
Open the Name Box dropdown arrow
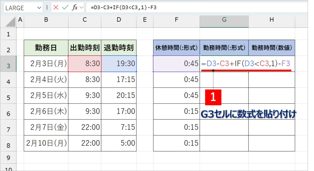[39, 8]
